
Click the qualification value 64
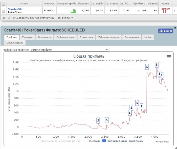point(155,11)
